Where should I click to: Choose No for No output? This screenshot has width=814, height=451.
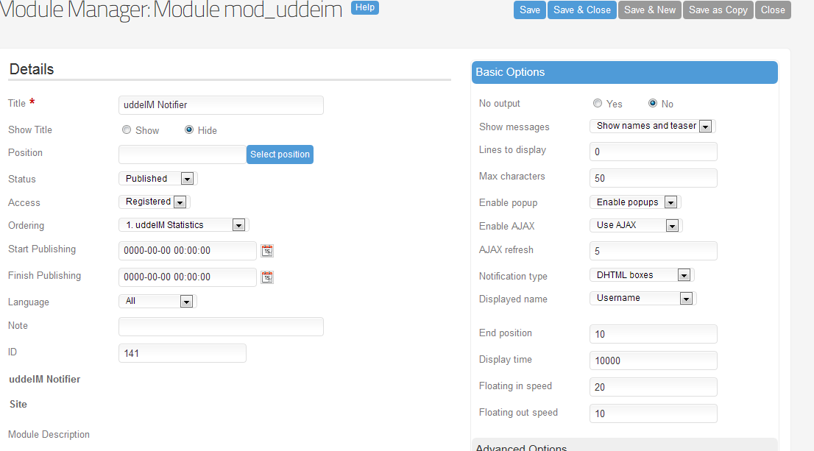653,103
